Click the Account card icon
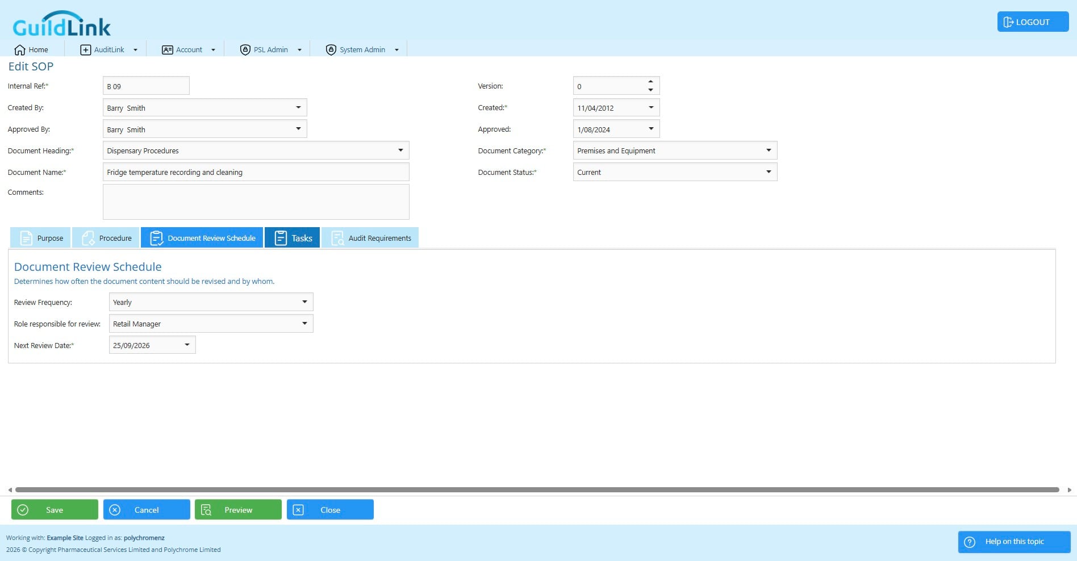Screen dimensions: 1077x561 coord(168,50)
